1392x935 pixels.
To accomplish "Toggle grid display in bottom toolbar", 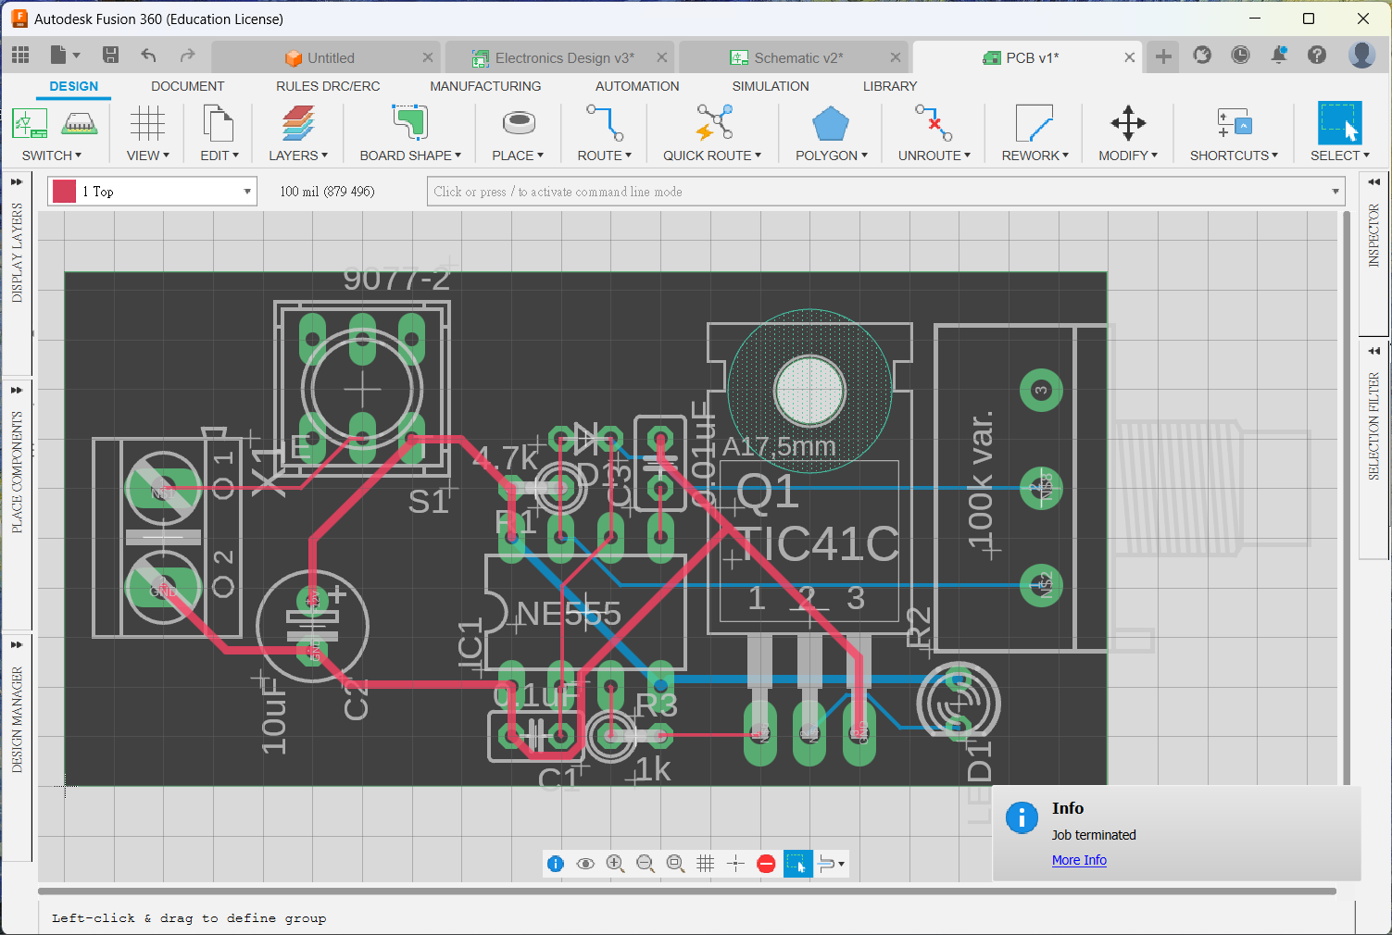I will 705,864.
